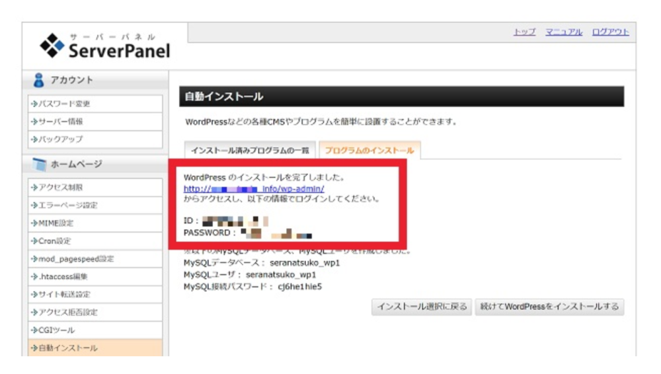661x374 pixels.
Task: Open エラーページ設定 in the sidebar
Action: [95, 206]
